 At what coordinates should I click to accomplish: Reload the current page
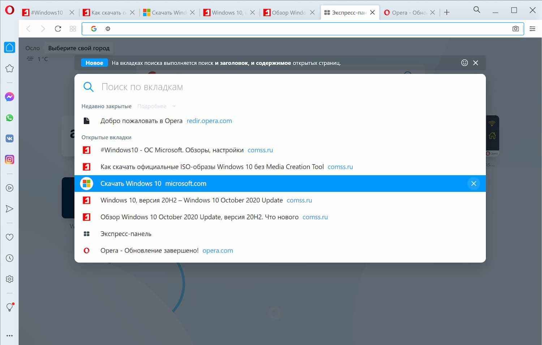[x=58, y=29]
